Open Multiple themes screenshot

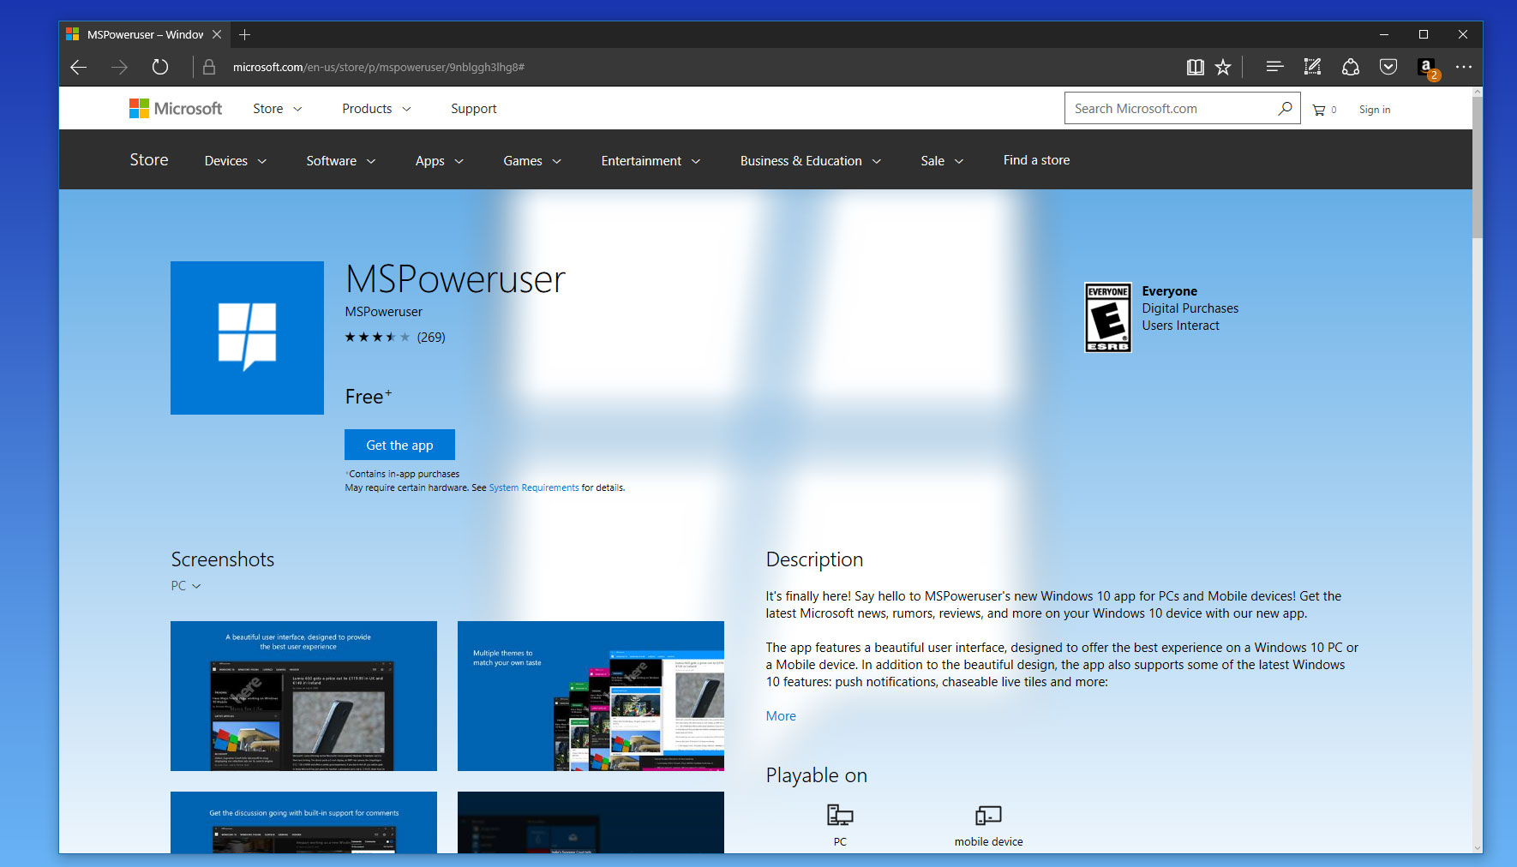tap(591, 696)
